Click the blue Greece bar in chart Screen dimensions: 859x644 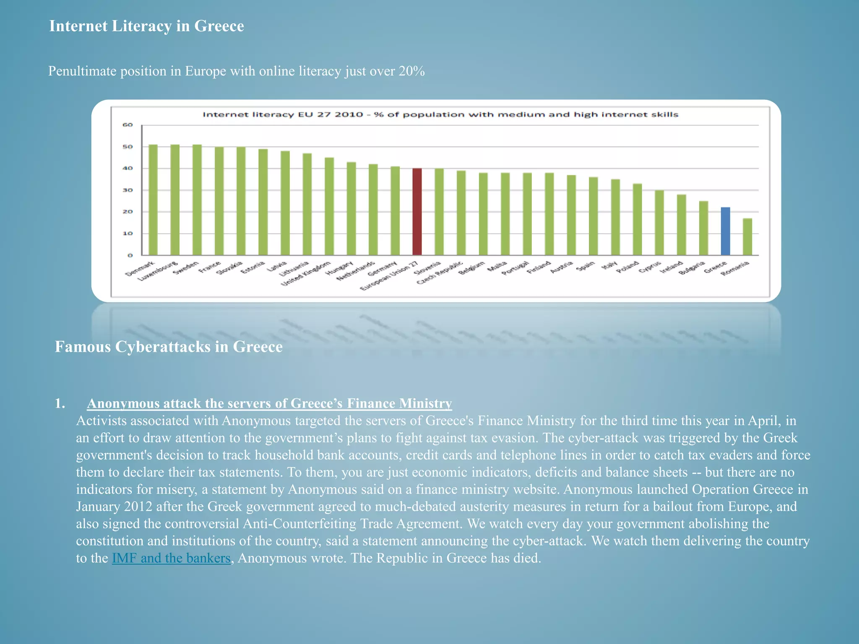pyautogui.click(x=725, y=231)
